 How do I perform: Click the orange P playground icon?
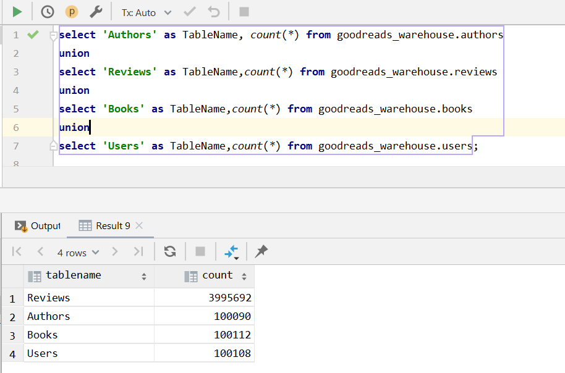(72, 12)
